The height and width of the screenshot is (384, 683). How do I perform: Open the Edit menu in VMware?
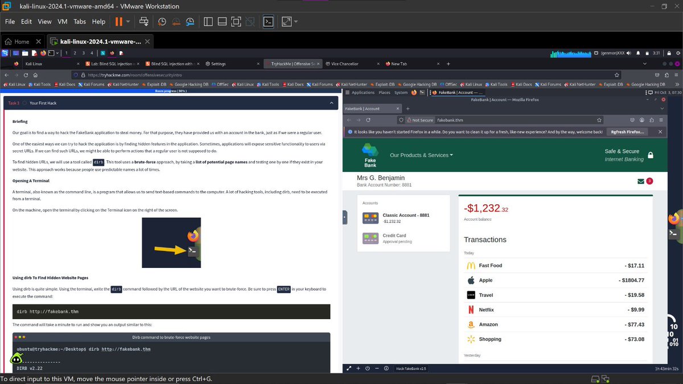point(26,22)
